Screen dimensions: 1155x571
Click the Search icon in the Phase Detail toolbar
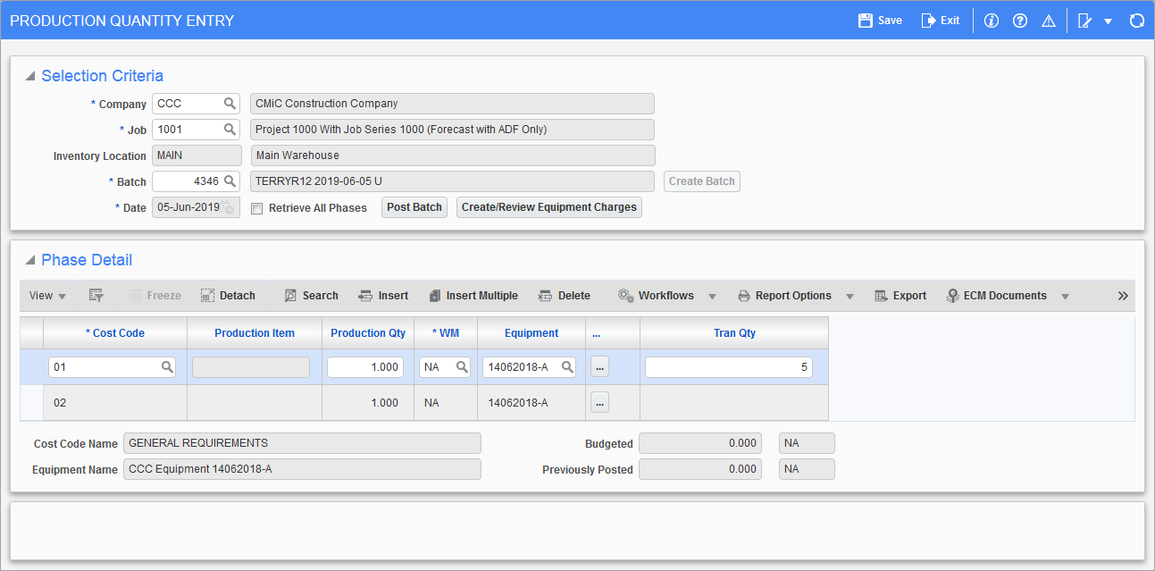click(310, 295)
